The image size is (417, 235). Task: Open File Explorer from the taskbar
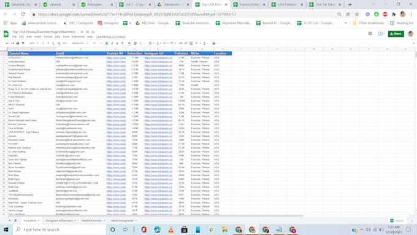[x=224, y=229]
